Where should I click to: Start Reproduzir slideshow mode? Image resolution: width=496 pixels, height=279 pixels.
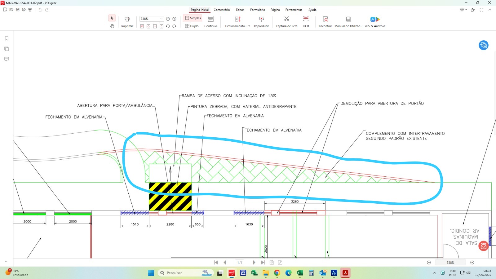coord(261,19)
